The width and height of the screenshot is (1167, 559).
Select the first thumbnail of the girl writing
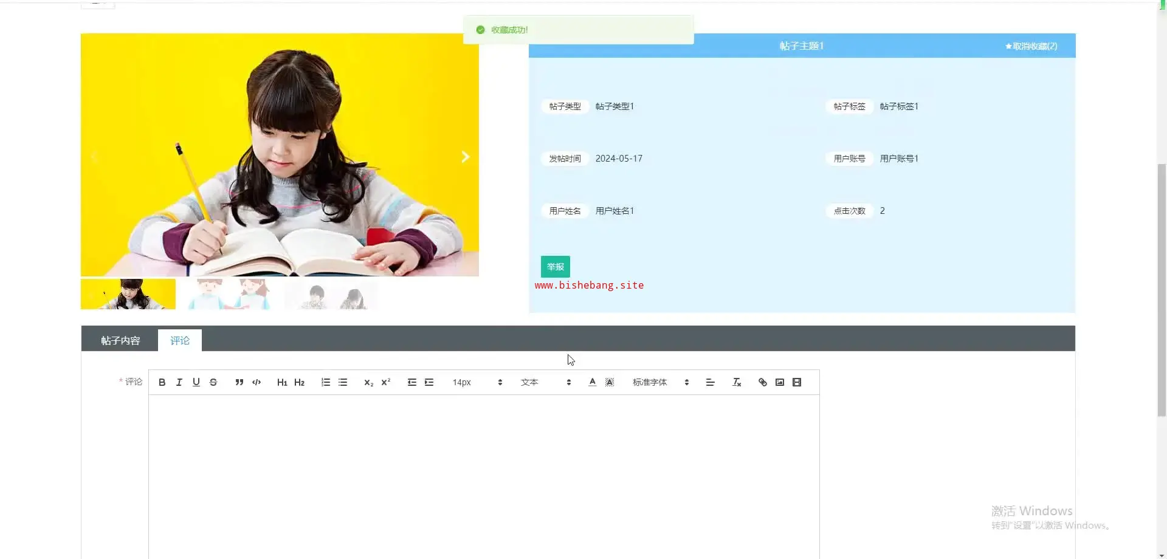(128, 294)
